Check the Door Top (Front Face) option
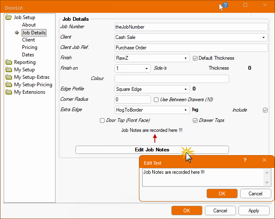275x219 pixels. 102,120
